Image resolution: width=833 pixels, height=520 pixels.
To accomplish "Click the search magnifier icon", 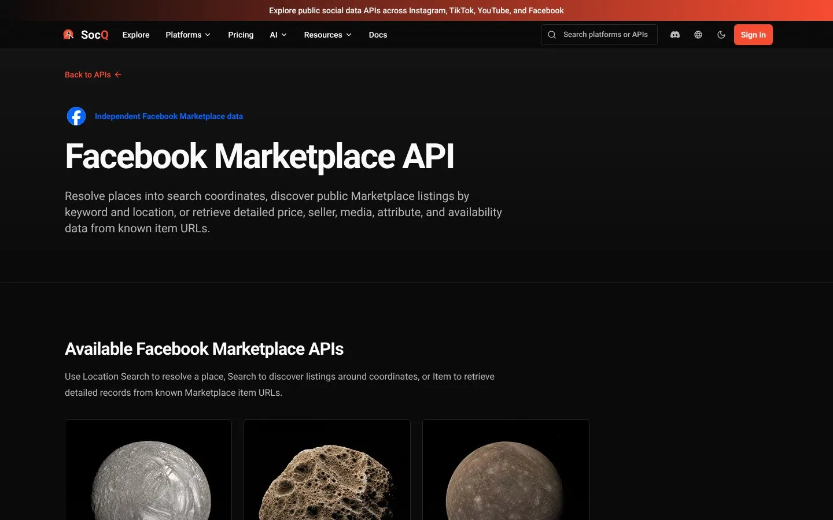I will (552, 35).
